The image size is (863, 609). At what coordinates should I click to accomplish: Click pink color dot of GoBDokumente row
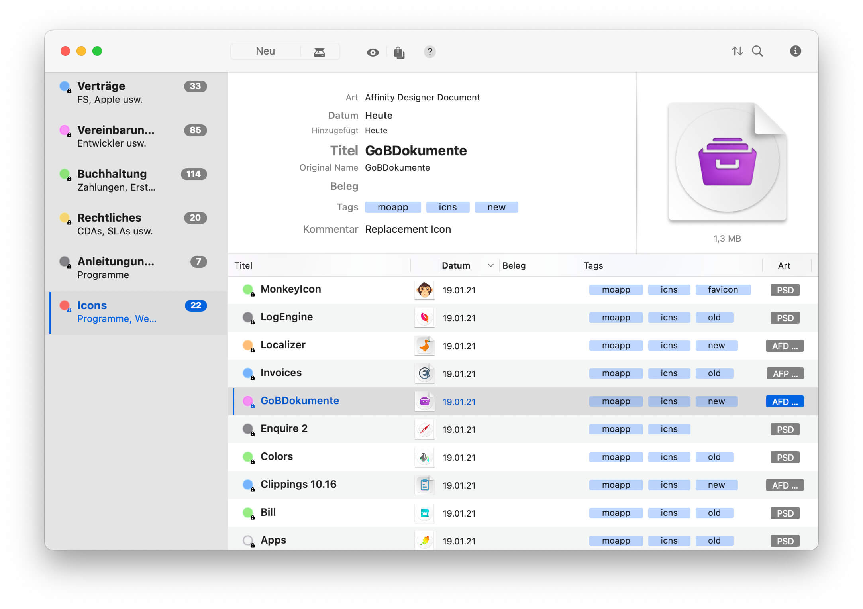point(247,401)
